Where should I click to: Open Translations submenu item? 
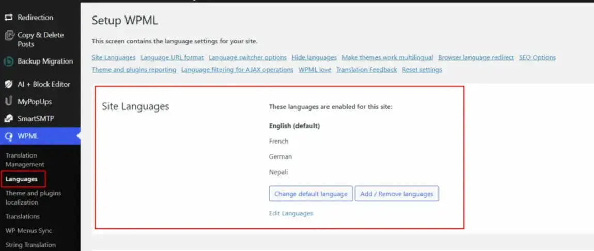coord(23,216)
